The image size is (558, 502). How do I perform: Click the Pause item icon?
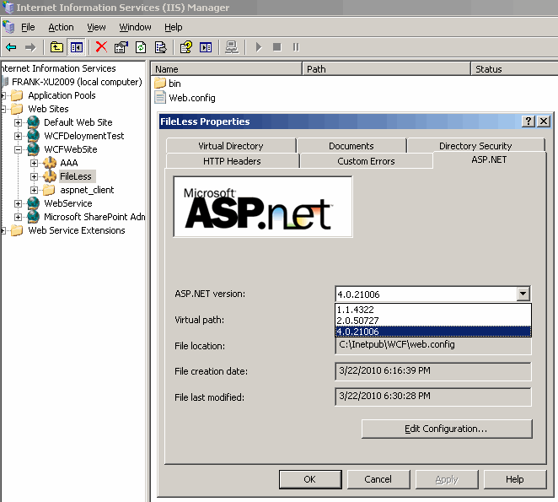tap(296, 47)
